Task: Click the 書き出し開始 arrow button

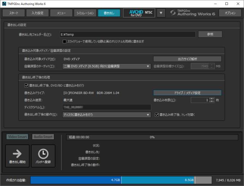Action: pos(17,156)
